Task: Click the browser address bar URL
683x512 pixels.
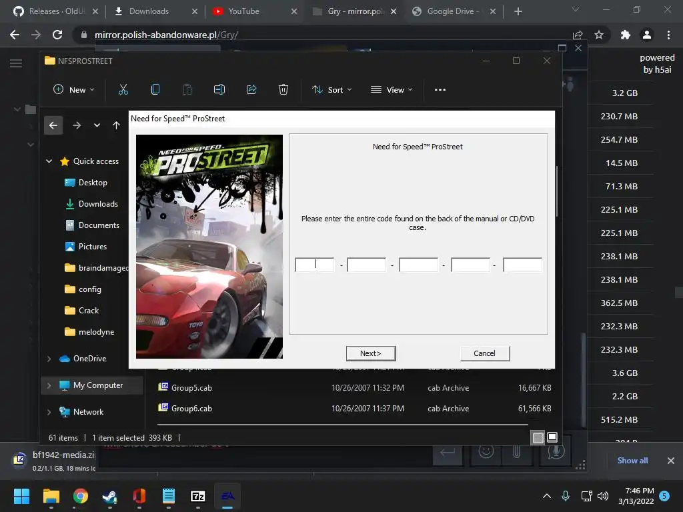Action: click(x=166, y=35)
